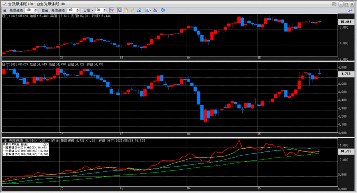The image size is (357, 193).
Task: Click 先限連続 contract next to 白金
Action: coord(58,10)
